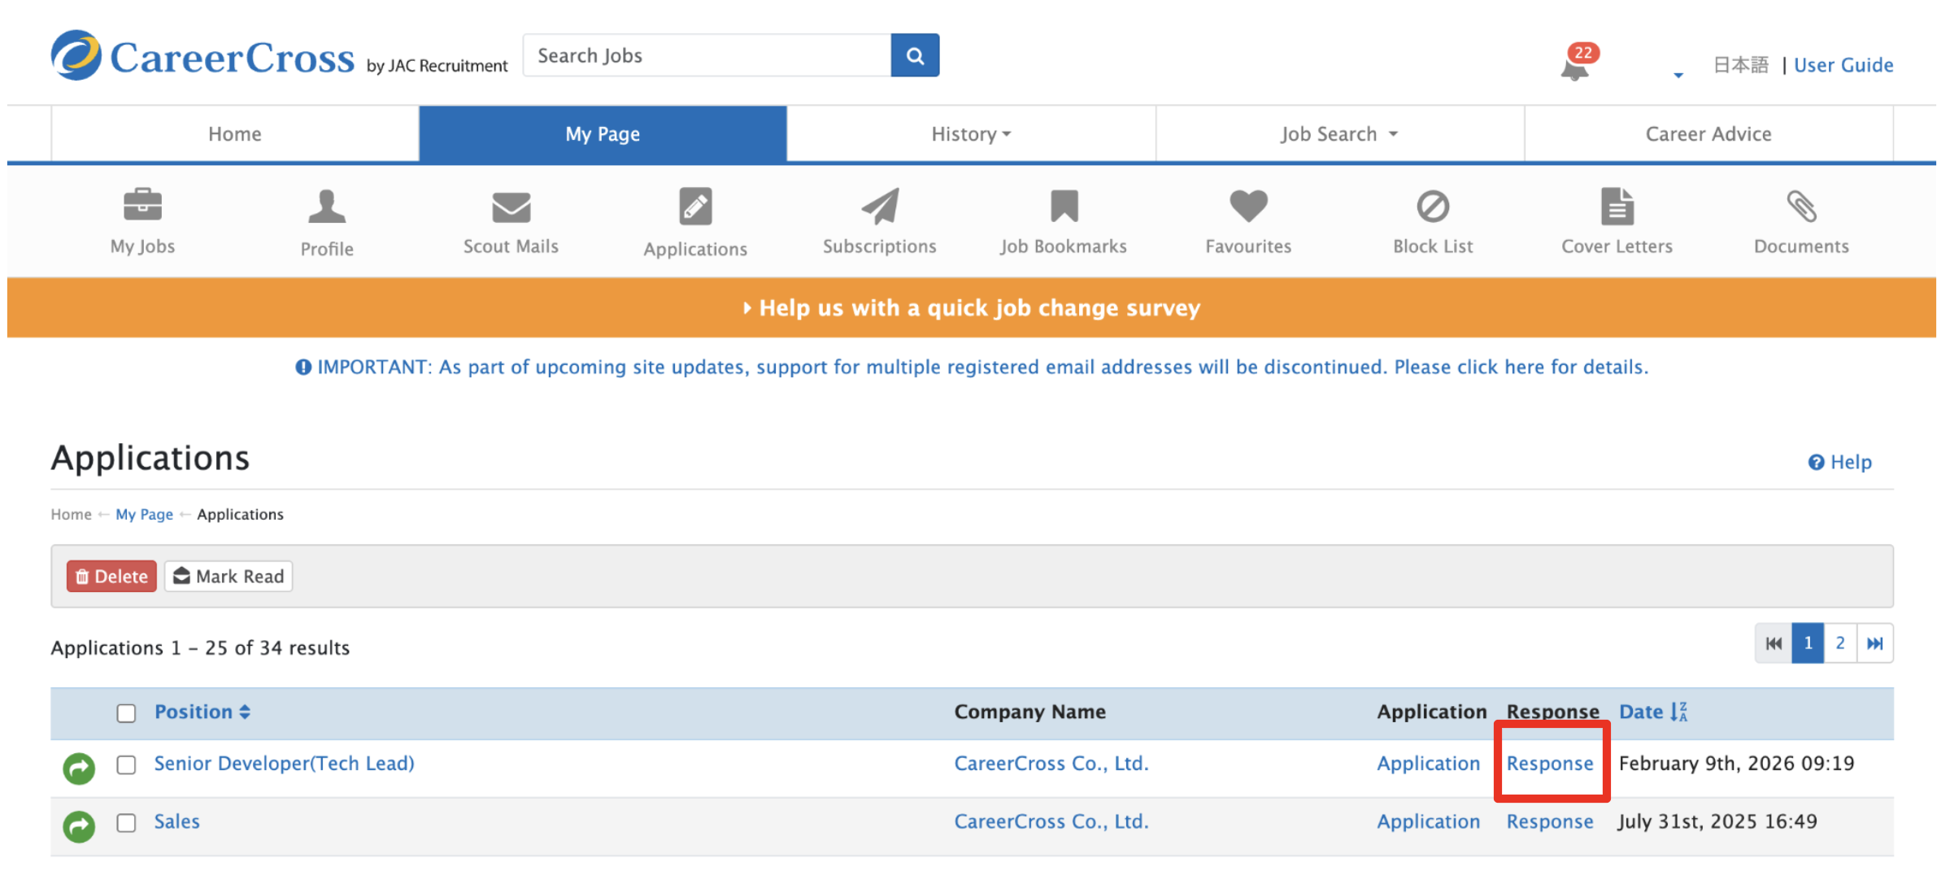
Task: Open the Block List icon
Action: [x=1432, y=207]
